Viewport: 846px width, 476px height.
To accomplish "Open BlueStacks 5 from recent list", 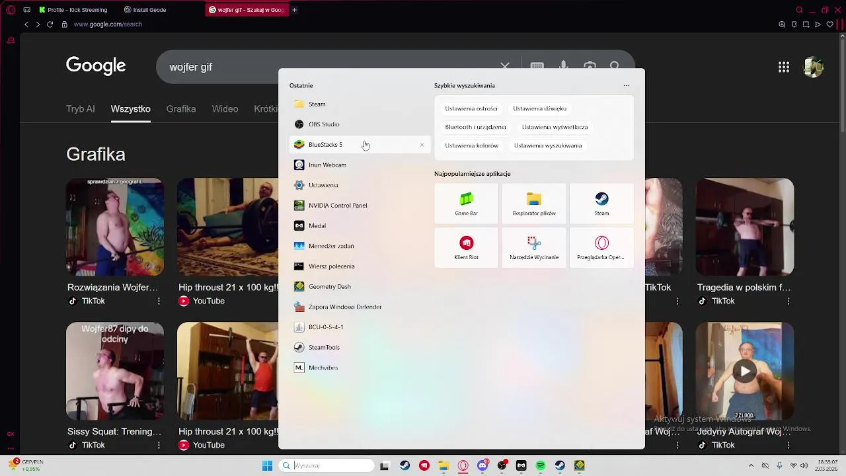I will [360, 145].
